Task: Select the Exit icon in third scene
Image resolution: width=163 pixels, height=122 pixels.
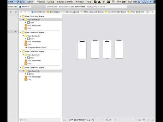Action: [x=26, y=63]
